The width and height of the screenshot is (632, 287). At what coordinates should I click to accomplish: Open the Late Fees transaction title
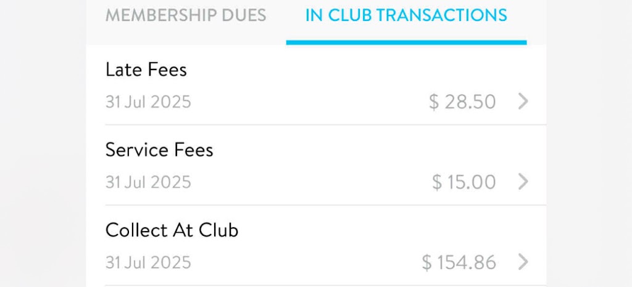146,70
